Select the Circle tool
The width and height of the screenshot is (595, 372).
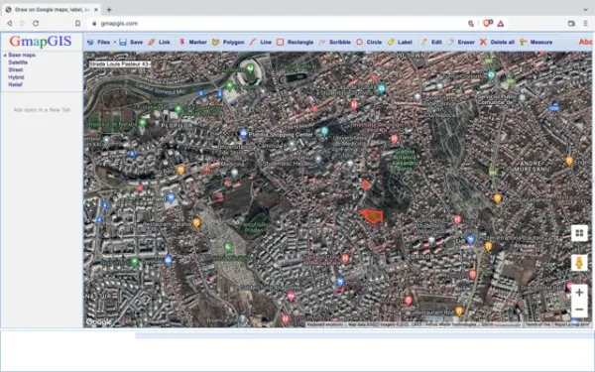pos(369,42)
